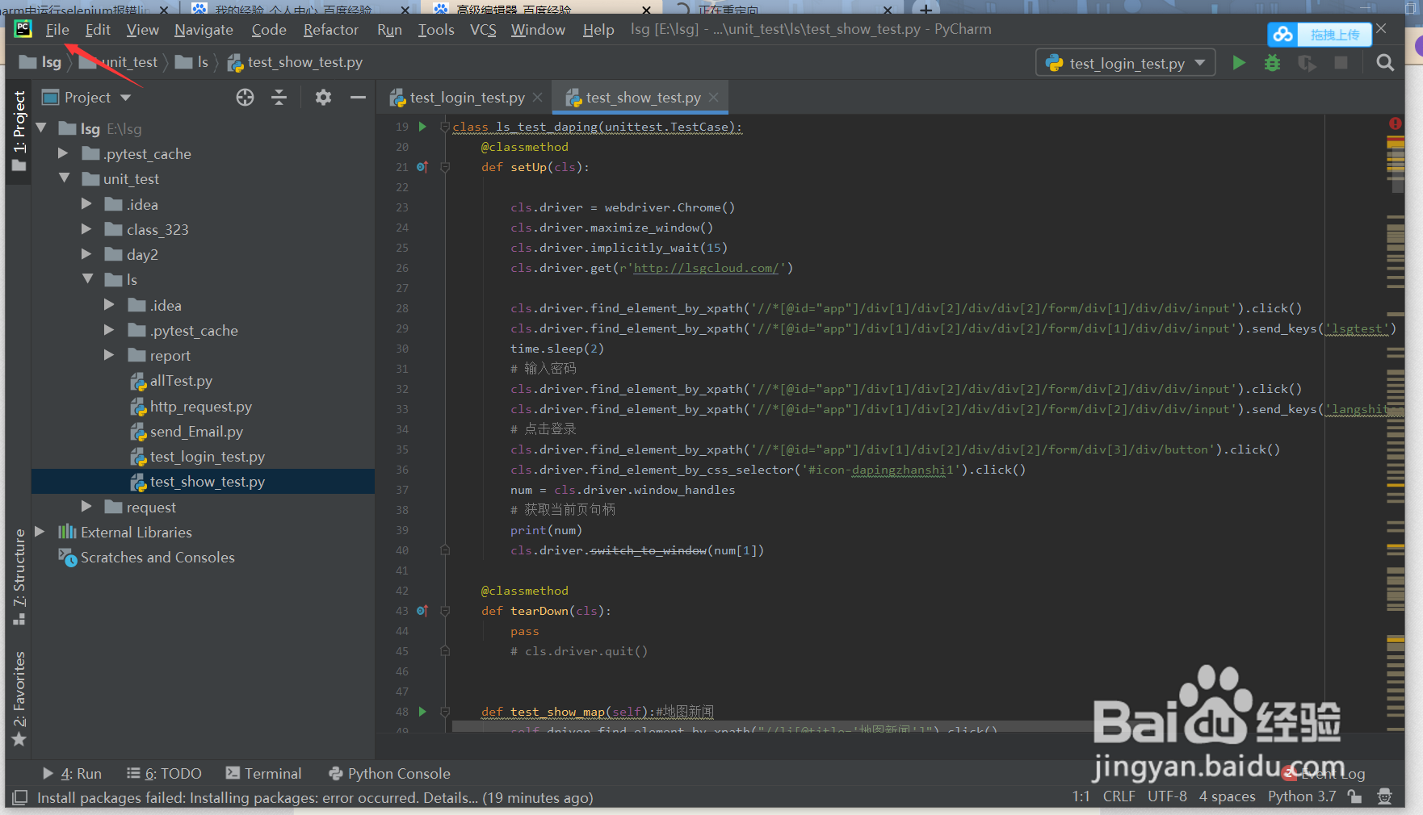Screen dimensions: 1423x815
Task: Click override gutter icon on tearDown line
Action: [x=422, y=611]
